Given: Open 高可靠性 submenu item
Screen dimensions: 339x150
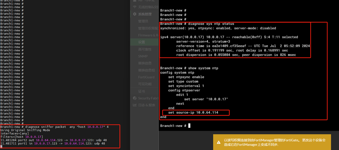Looking at the screenshot, I should coord(144,49).
